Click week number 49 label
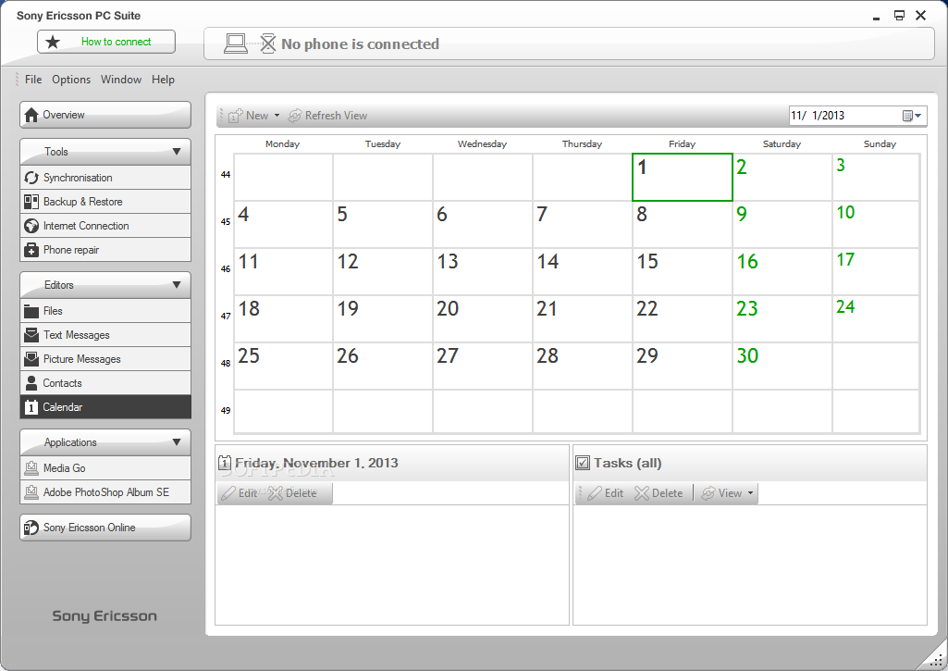948x671 pixels. tap(226, 411)
